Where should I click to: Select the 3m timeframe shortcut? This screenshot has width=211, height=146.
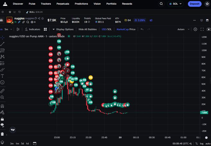tap(12, 144)
